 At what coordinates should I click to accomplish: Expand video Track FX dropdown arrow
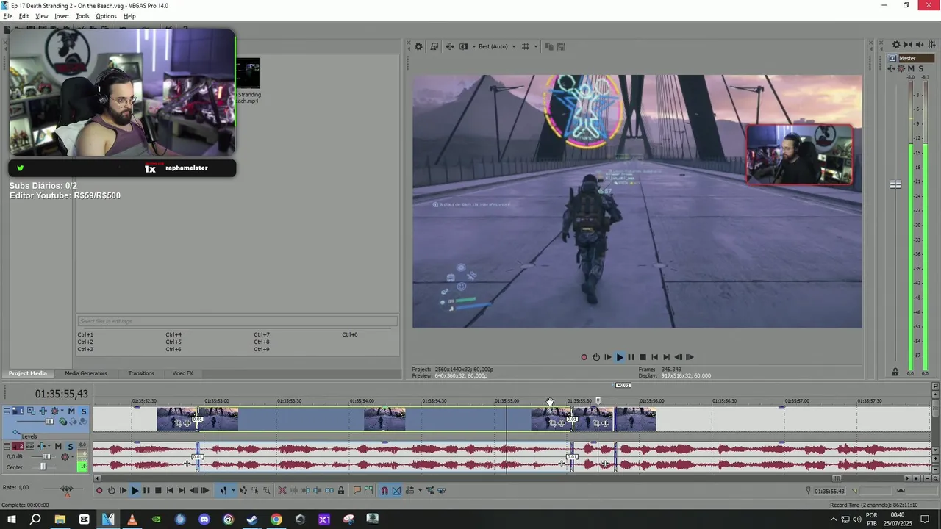[62, 411]
